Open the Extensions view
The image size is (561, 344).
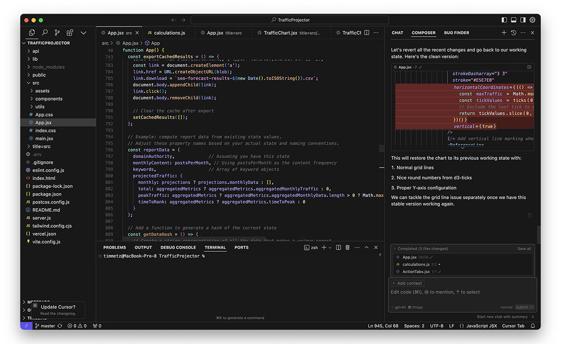[x=70, y=33]
